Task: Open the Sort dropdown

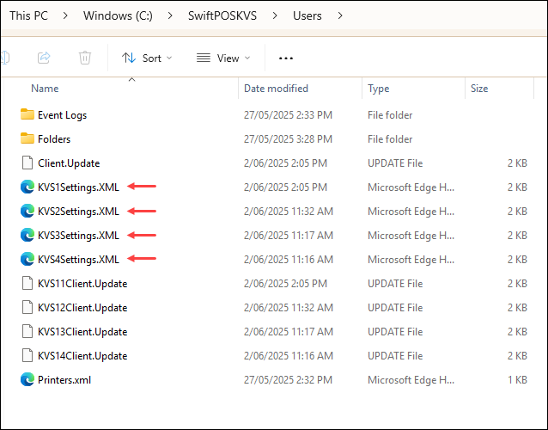Action: (147, 58)
